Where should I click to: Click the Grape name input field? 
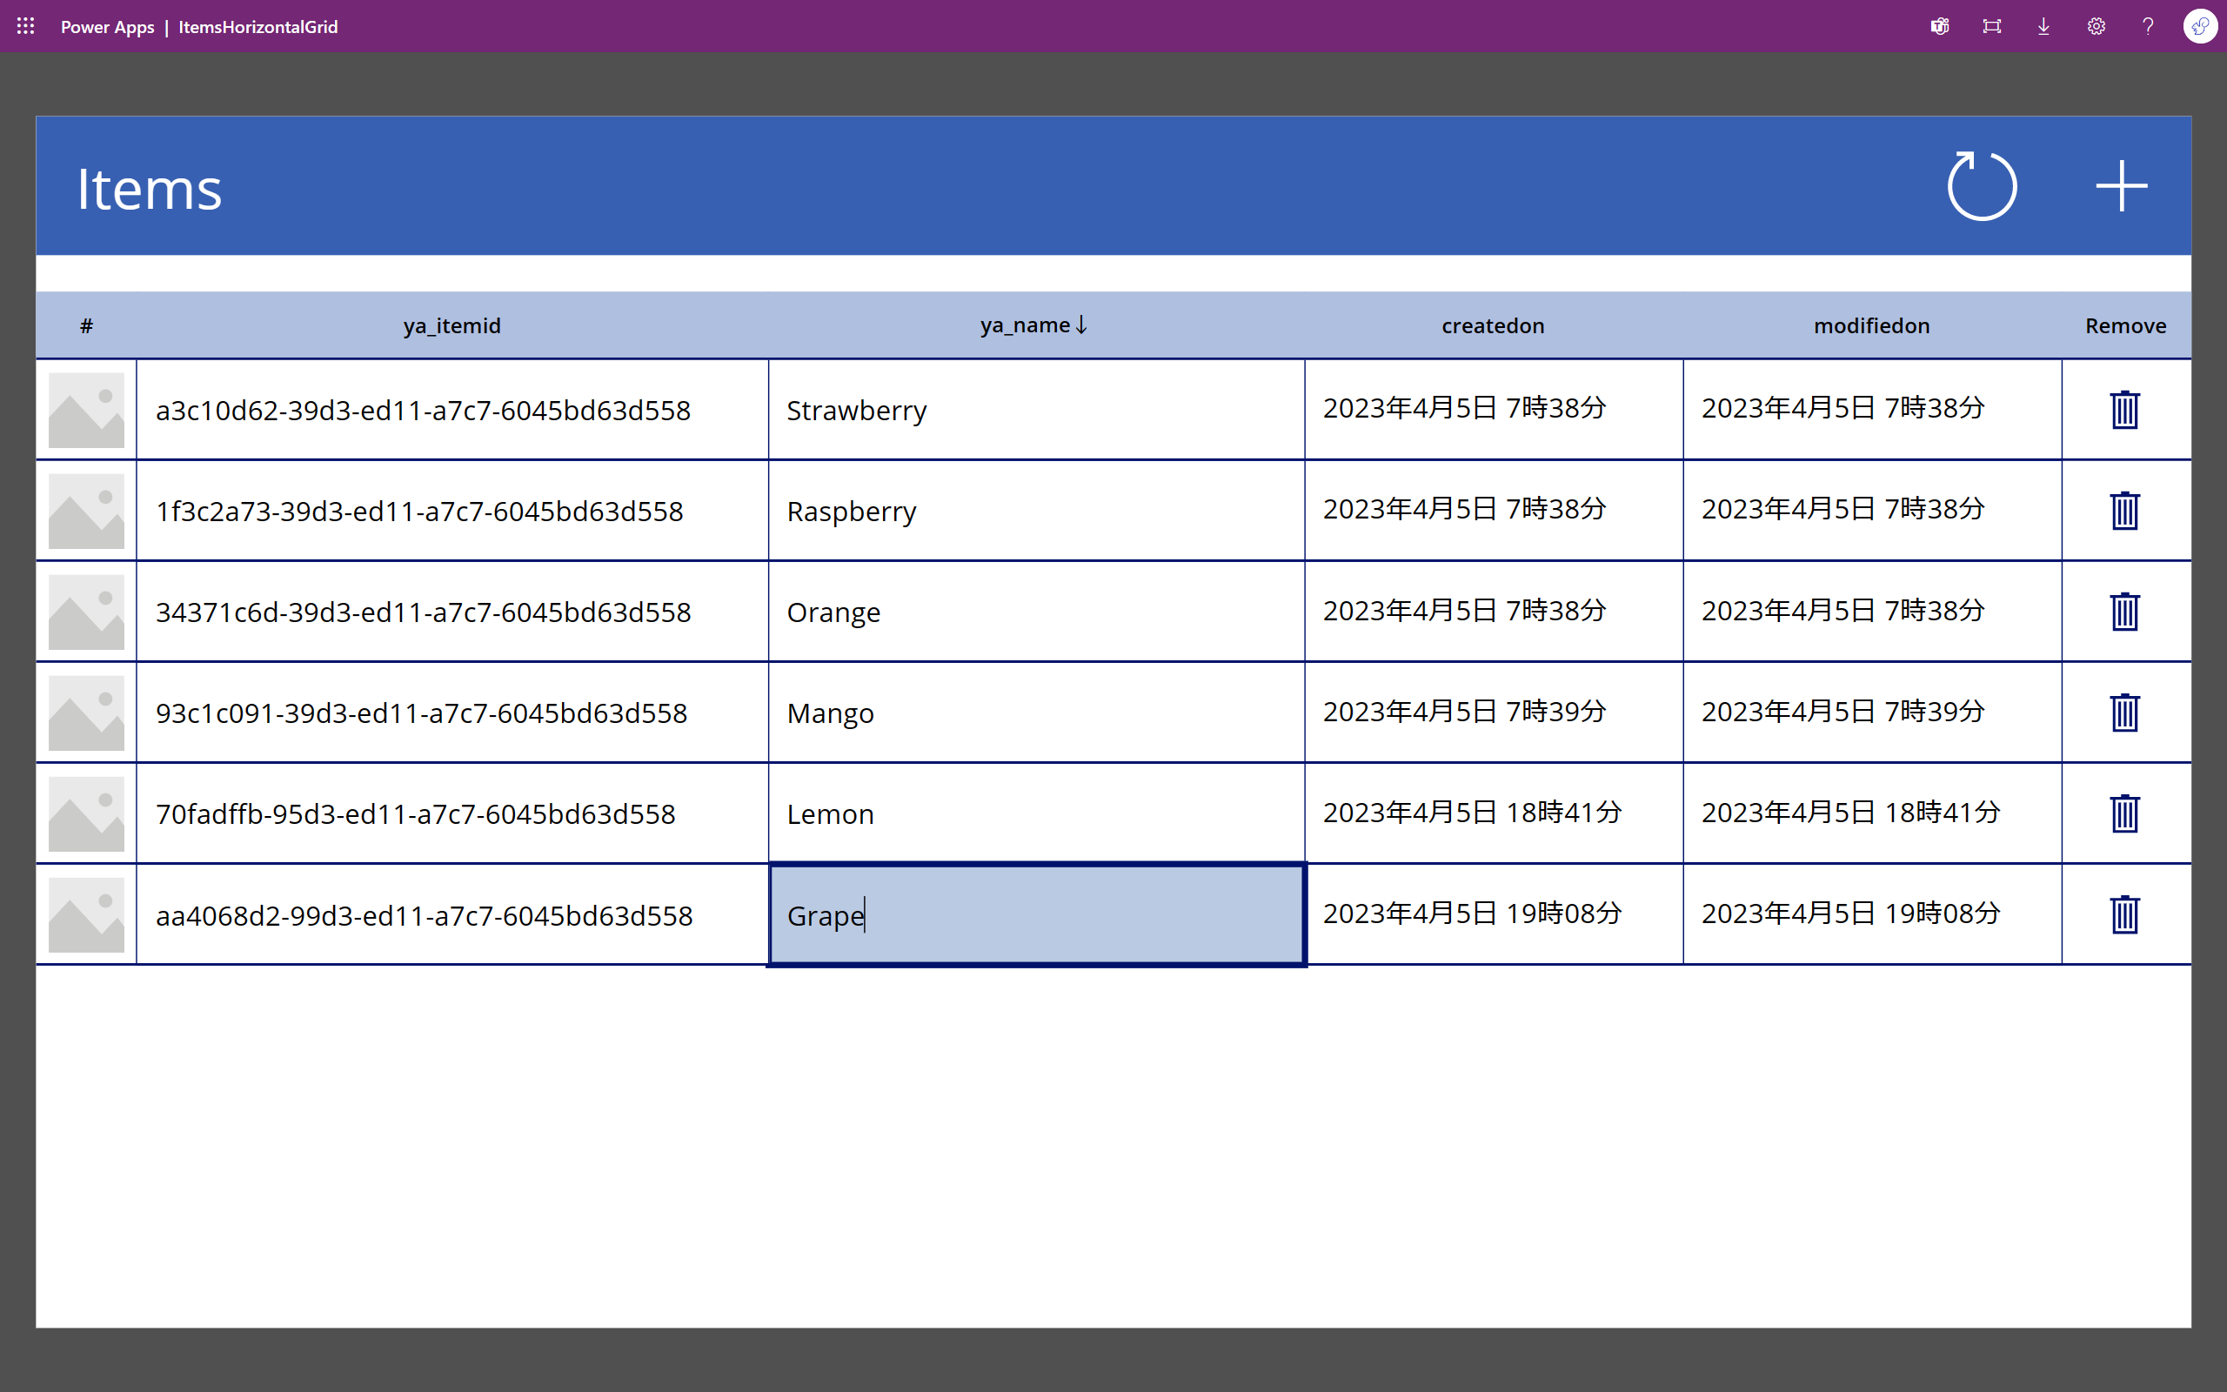pos(1036,915)
